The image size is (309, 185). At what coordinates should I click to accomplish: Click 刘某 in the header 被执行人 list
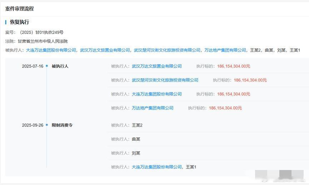(x=281, y=50)
